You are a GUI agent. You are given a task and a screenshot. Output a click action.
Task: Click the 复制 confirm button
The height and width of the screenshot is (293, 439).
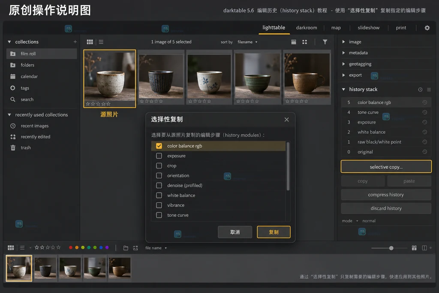pos(274,232)
